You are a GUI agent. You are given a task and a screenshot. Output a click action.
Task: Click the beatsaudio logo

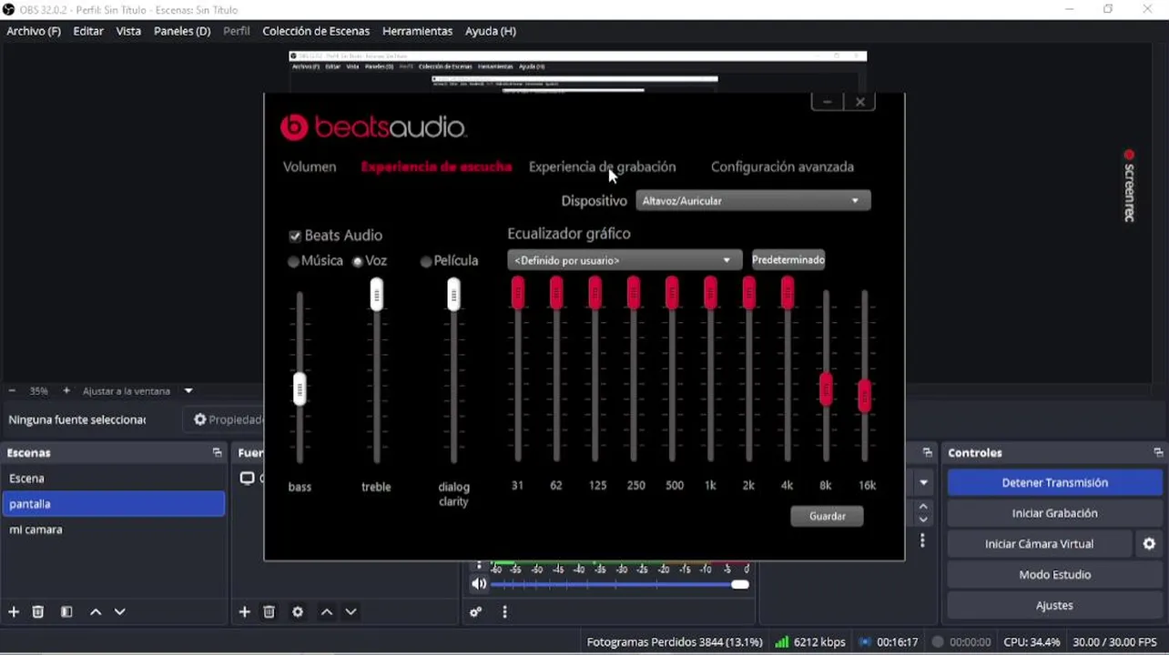pyautogui.click(x=373, y=127)
